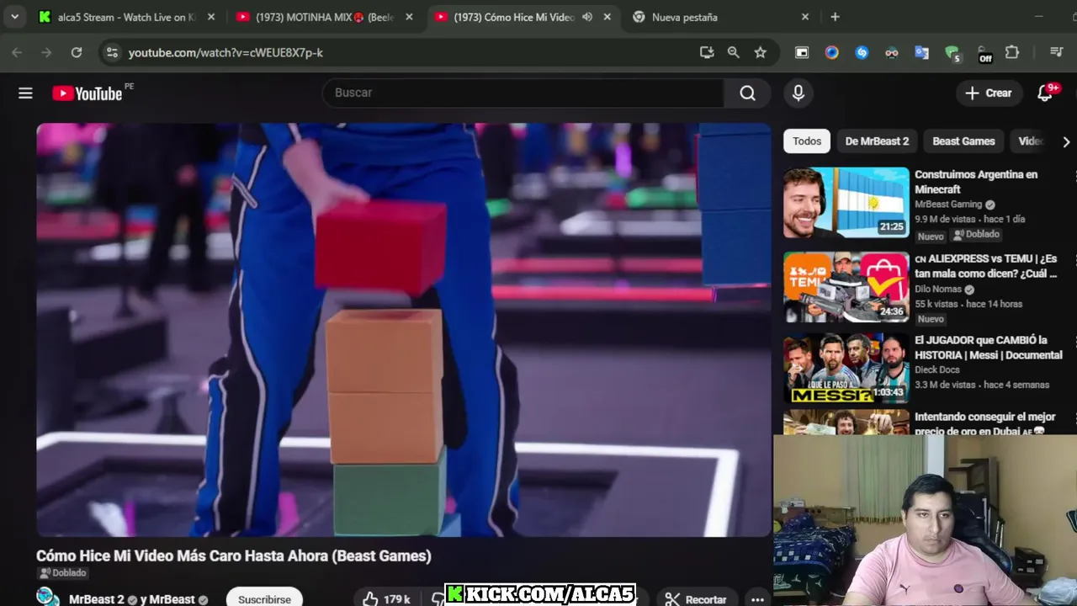1077x606 pixels.
Task: Select the Beast Games chip
Action: (963, 141)
